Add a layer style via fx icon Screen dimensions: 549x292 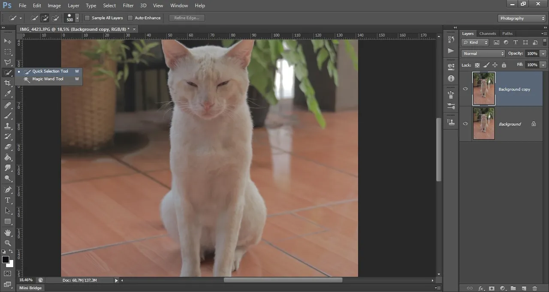click(481, 289)
